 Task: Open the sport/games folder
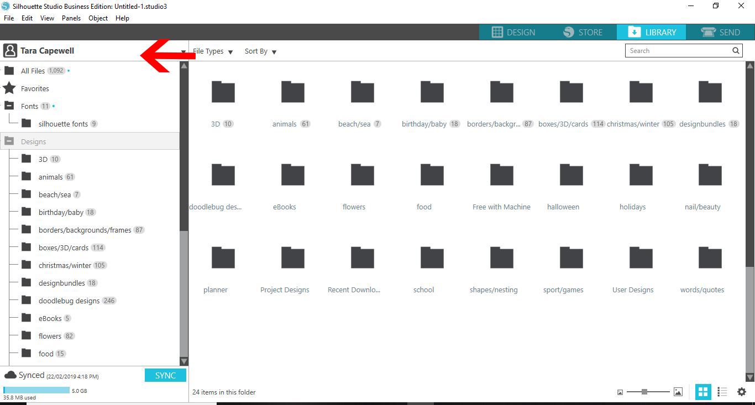[x=572, y=257]
